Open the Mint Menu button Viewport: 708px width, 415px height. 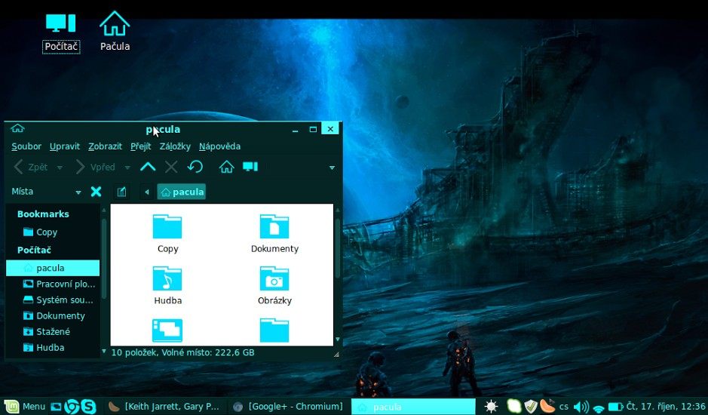pos(25,407)
